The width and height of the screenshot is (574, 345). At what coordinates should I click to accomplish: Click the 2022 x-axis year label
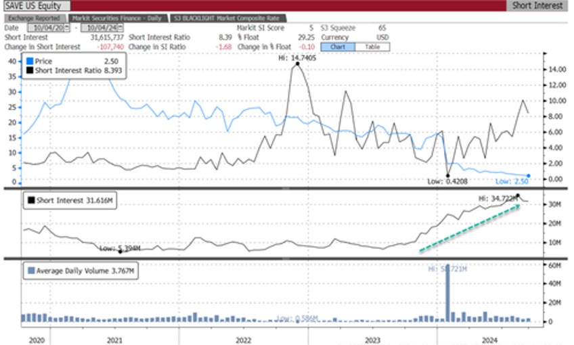coord(244,340)
